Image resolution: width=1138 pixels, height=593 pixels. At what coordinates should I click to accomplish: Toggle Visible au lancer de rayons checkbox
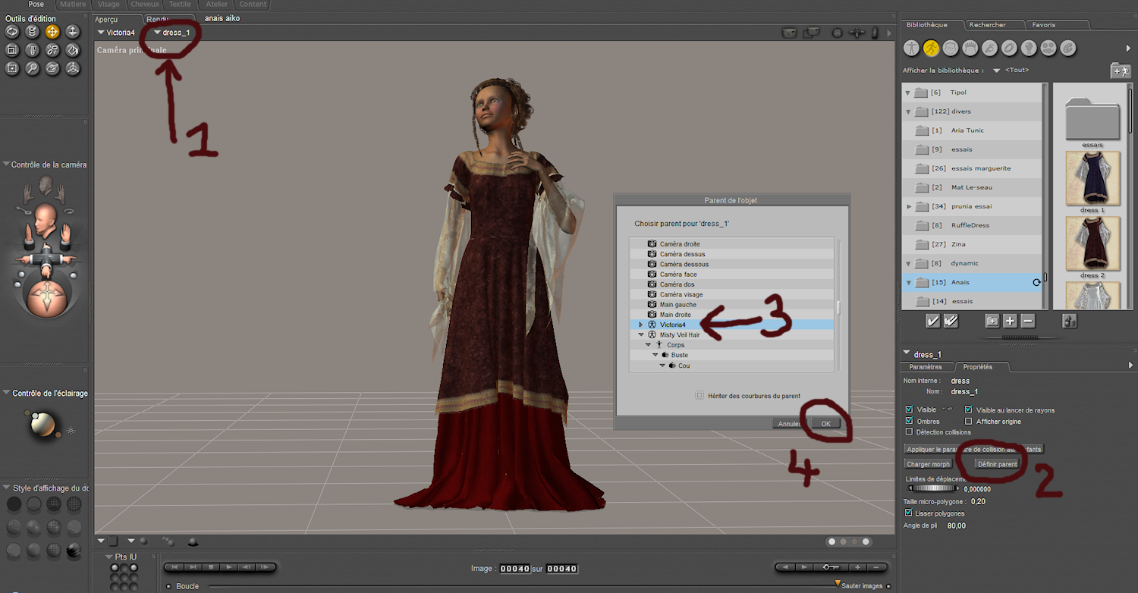[969, 409]
